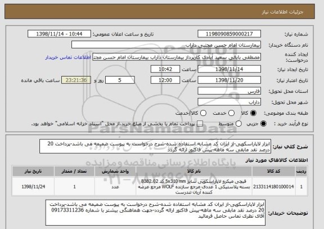Click the request creator name field
324x229 pixels.
coord(177,57)
